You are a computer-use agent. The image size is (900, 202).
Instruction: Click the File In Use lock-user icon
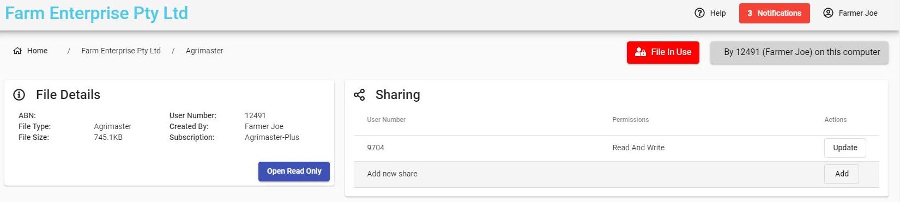641,52
